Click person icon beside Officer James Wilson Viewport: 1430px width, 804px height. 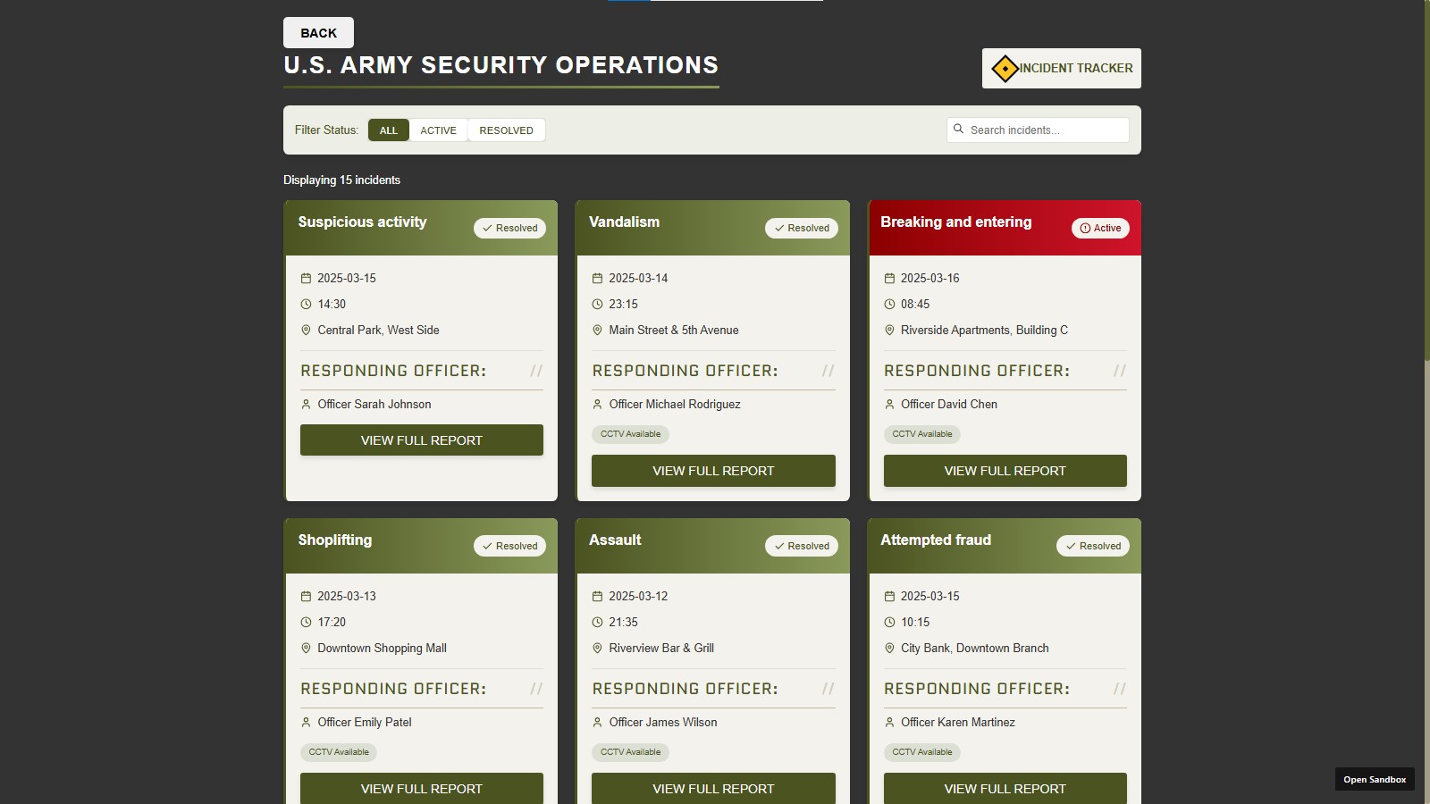click(597, 723)
